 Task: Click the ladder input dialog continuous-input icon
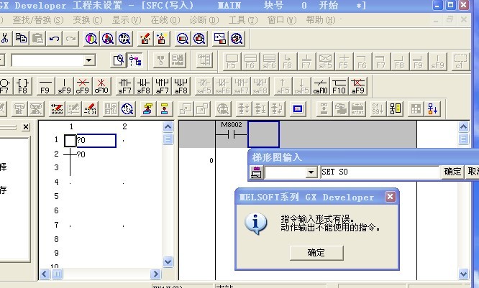click(x=256, y=172)
